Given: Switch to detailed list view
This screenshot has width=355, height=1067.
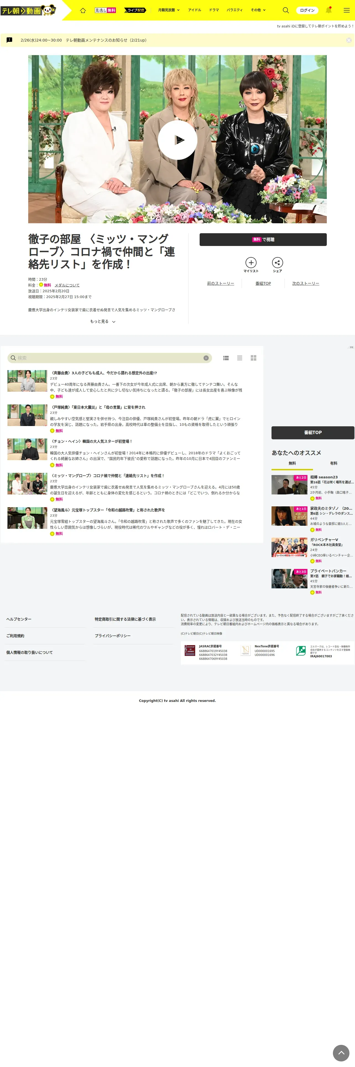Looking at the screenshot, I should click(x=226, y=358).
